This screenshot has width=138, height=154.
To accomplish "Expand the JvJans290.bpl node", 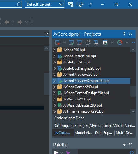I will [54, 50].
